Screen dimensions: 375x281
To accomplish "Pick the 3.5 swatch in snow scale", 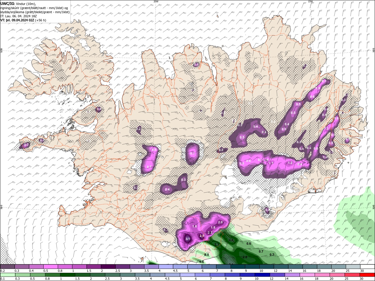I will tap(151, 267).
